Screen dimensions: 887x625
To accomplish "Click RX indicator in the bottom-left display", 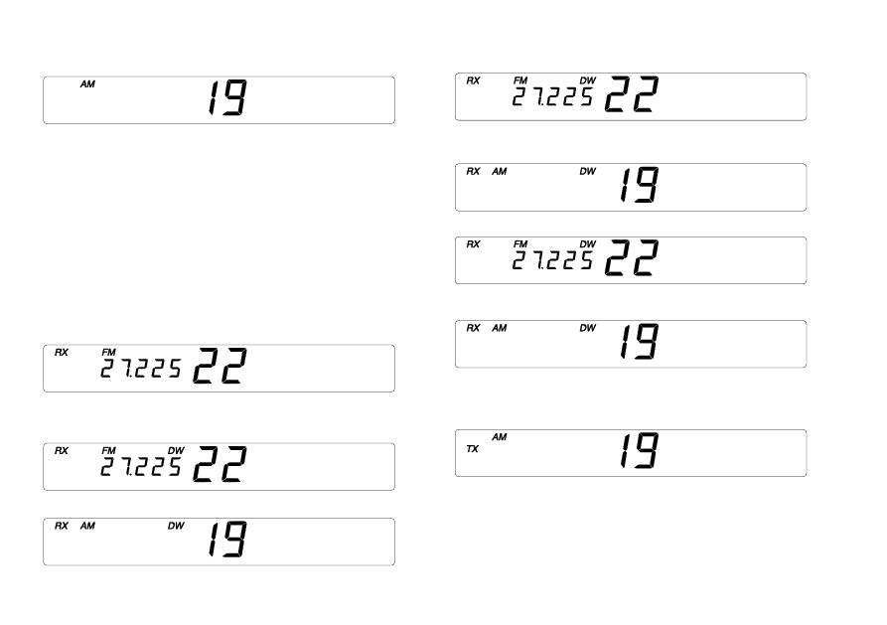I will click(62, 526).
